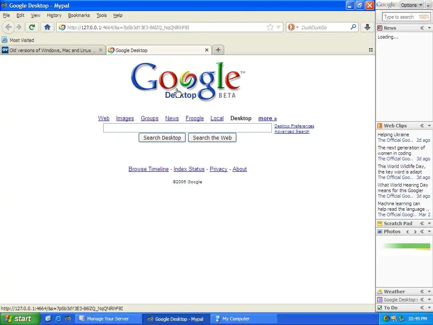Click the Show Desktop quick launch icon
Viewport: 433px width, 325px height.
point(48,319)
